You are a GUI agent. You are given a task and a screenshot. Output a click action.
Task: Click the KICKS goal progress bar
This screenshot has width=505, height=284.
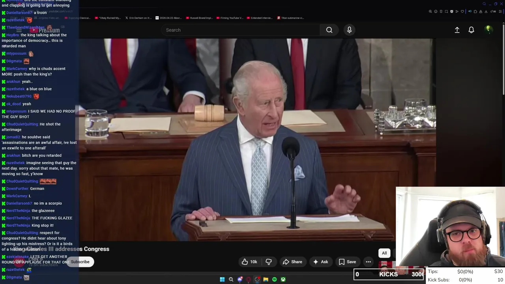pos(389,274)
